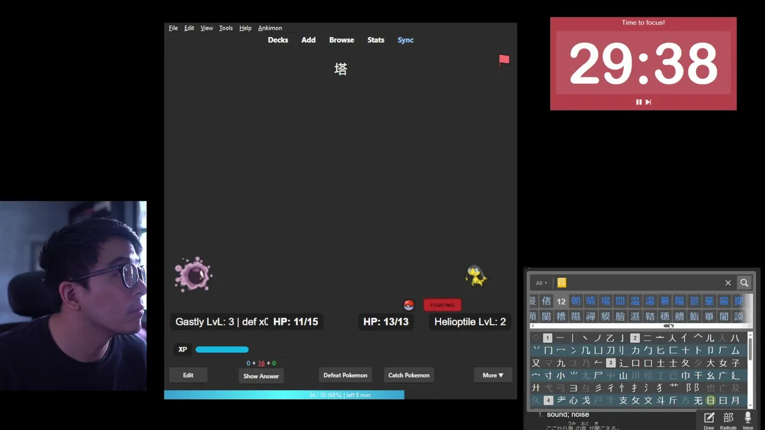Click the red FIGHTING type badge
The height and width of the screenshot is (430, 765).
pos(442,305)
